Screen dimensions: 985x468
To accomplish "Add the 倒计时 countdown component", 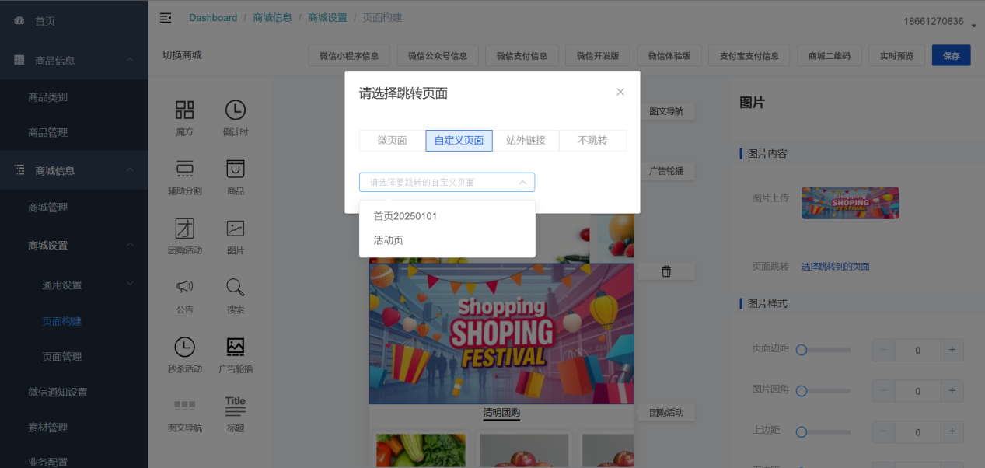I will coord(235,110).
